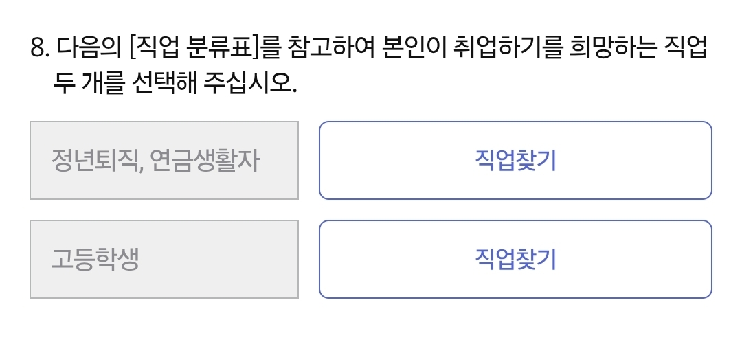Select the 정년퇴직, 연금생활자 input field
This screenshot has height=342, width=742.
point(164,161)
